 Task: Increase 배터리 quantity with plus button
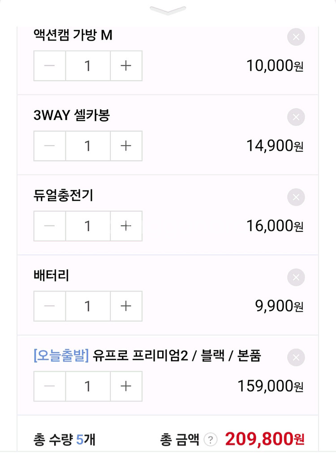[x=126, y=306]
